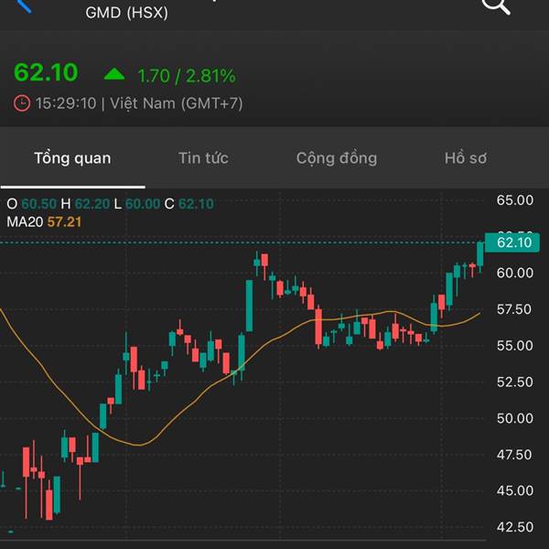Tap the 60.00 price axis label
The width and height of the screenshot is (549, 549).
pyautogui.click(x=515, y=273)
